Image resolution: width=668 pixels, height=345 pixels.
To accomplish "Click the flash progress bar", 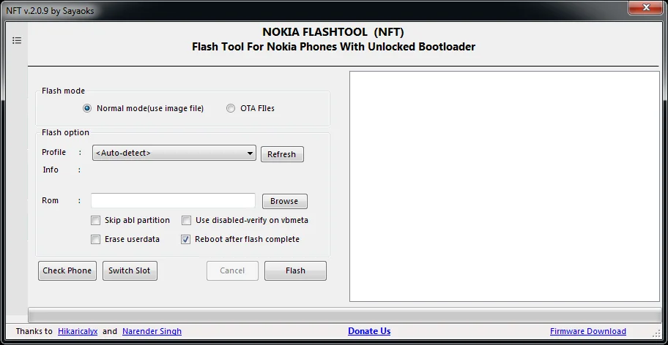I will click(x=345, y=315).
